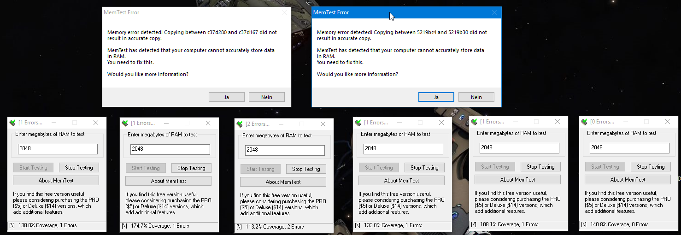Stop Testing in the 113.2% Coverage window
Viewport: 681px width, 235px height.
tap(306, 169)
